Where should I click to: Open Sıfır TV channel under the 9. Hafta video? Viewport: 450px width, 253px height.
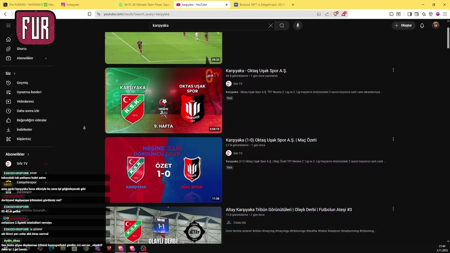pos(238,84)
